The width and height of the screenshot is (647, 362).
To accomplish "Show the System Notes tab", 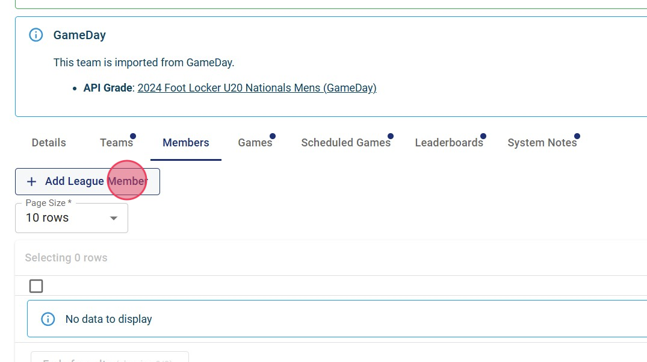I will [x=542, y=143].
